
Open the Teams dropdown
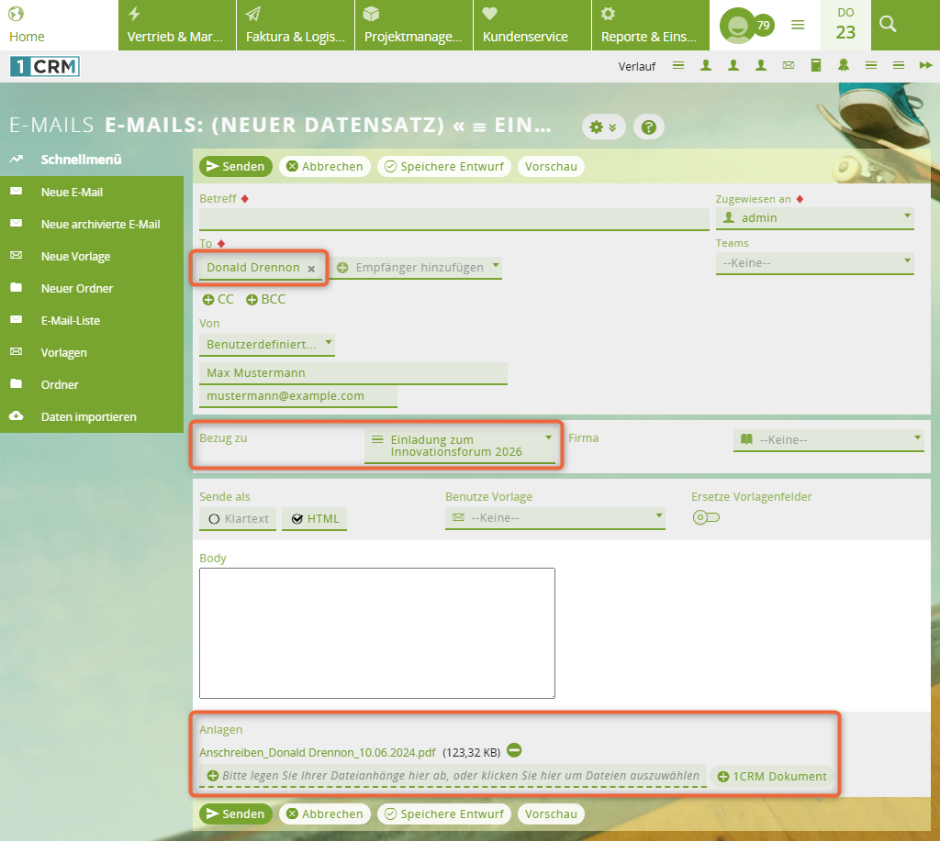[x=814, y=262]
